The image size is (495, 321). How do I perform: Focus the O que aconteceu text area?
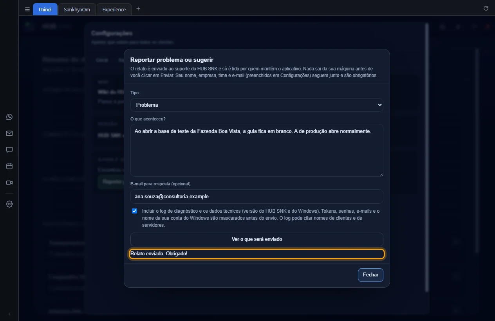pyautogui.click(x=257, y=151)
